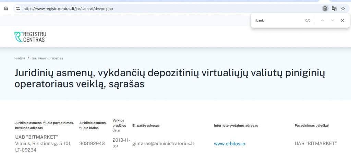Open Jur. asmenų registras breadcrumb link

(x=47, y=58)
